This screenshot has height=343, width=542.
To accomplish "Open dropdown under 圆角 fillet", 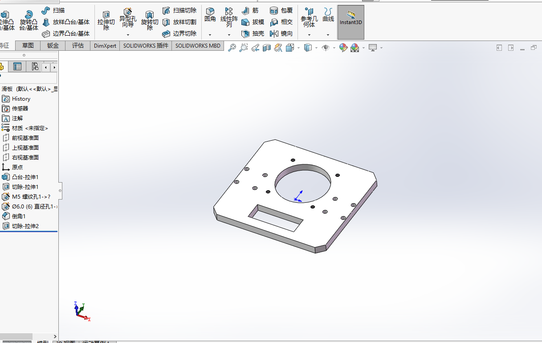I will 210,35.
